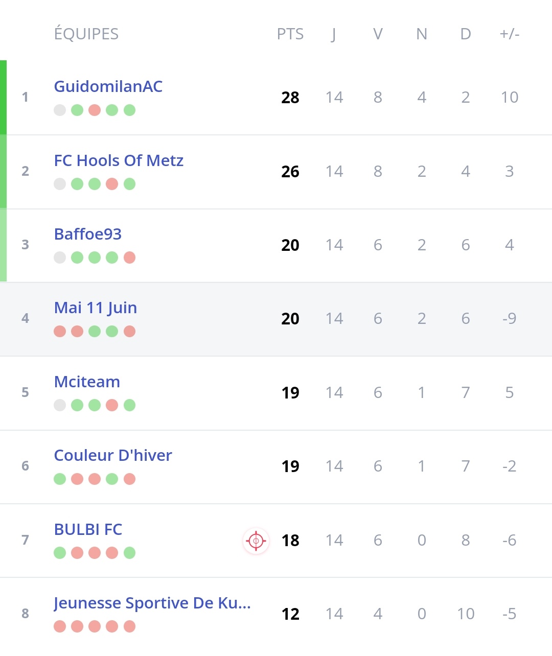Click the V (victories) column header
The width and height of the screenshot is (552, 656).
378,34
